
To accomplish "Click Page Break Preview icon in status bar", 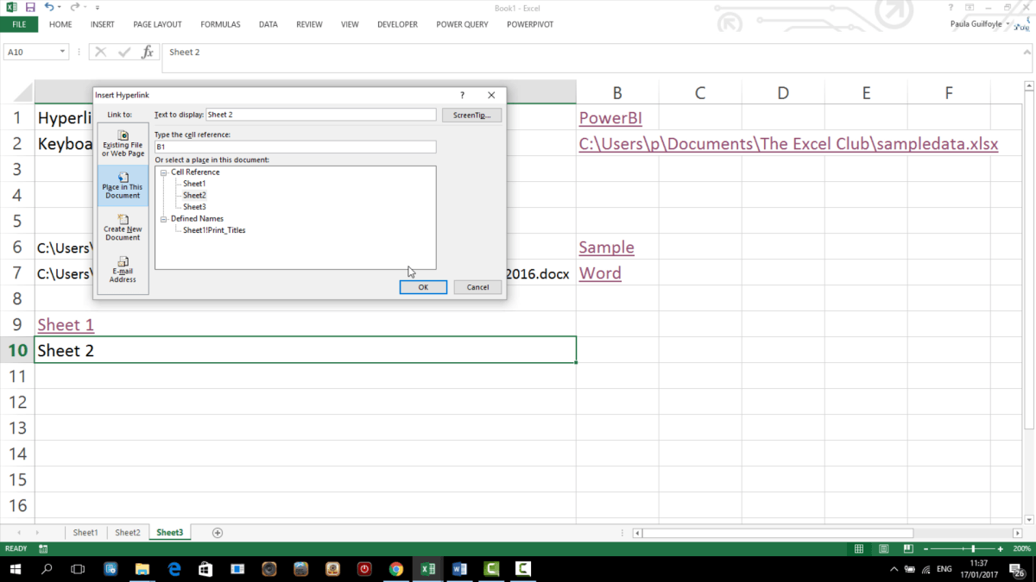I will coord(908,549).
